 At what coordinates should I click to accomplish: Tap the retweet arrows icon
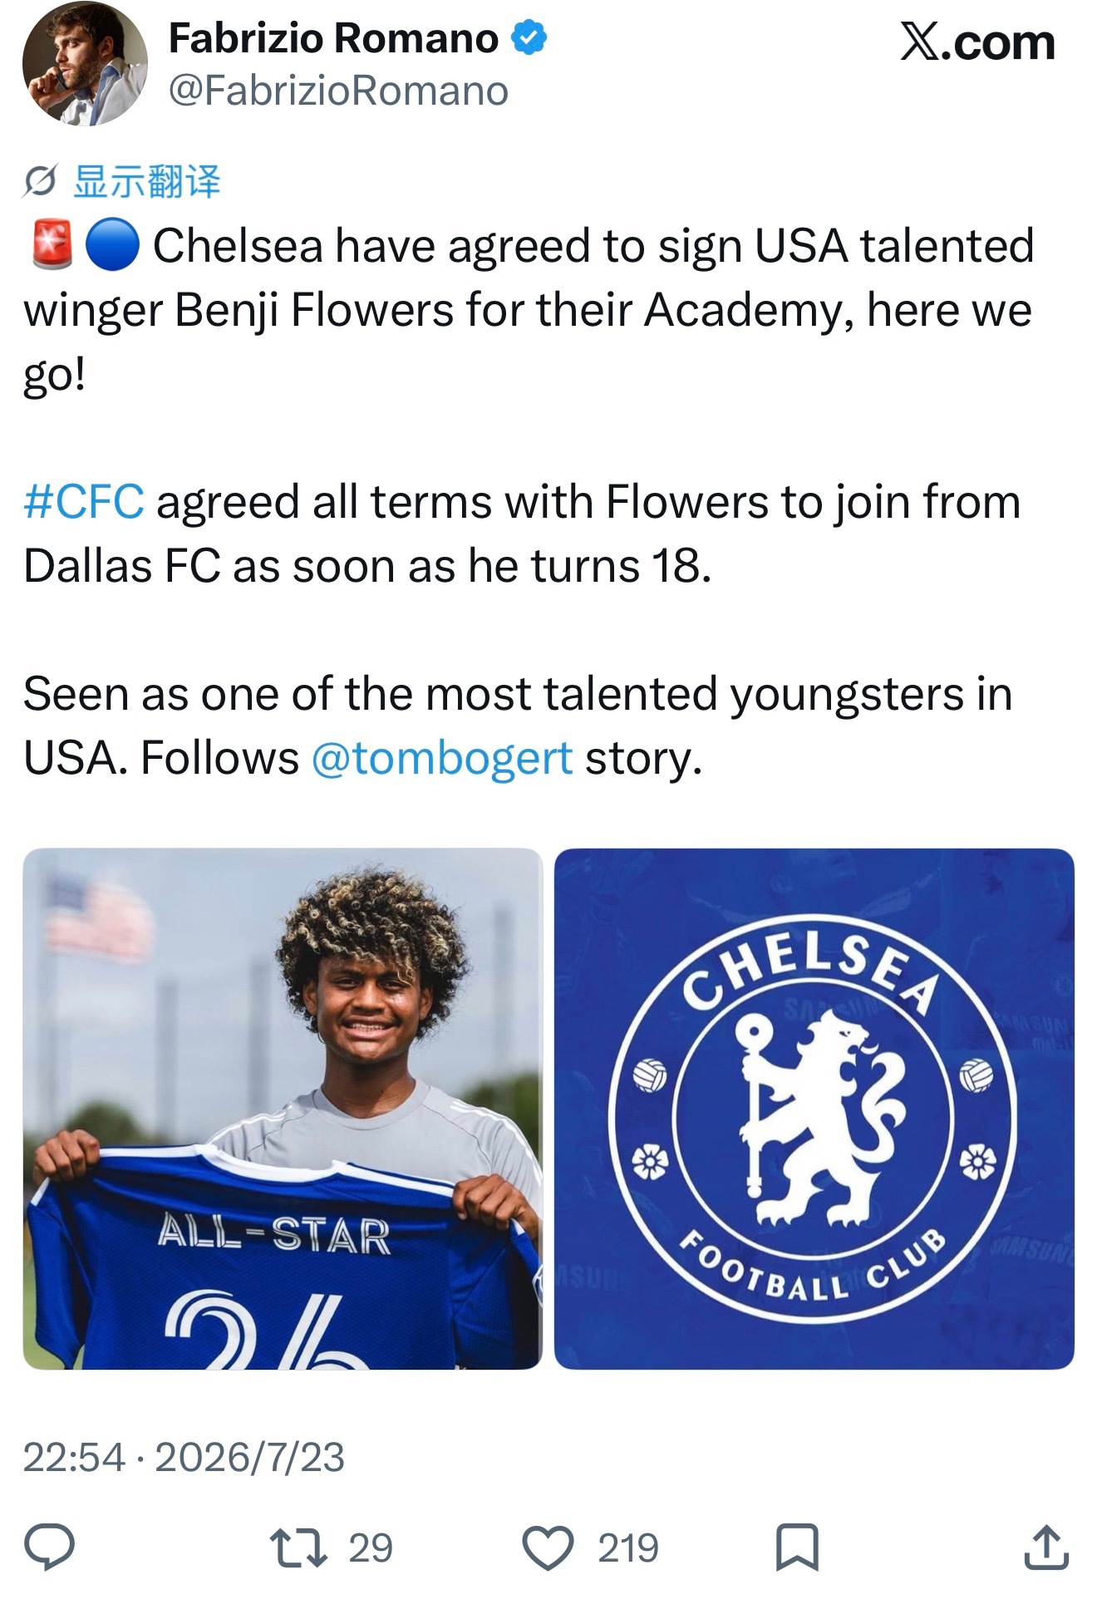[x=299, y=1548]
